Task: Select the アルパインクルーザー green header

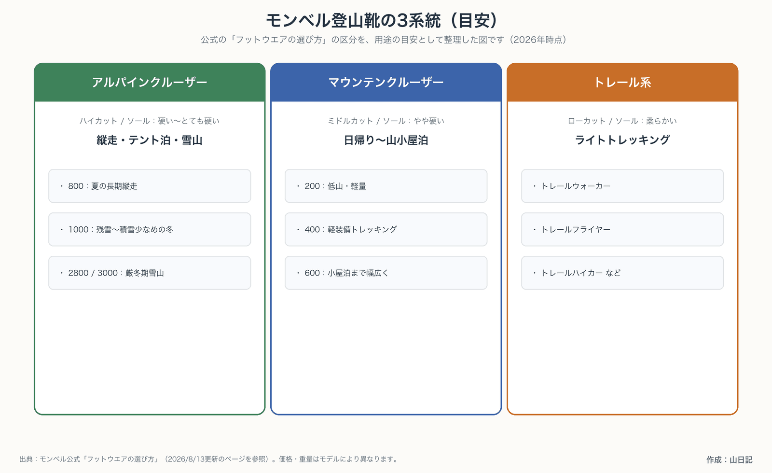Action: coord(150,83)
